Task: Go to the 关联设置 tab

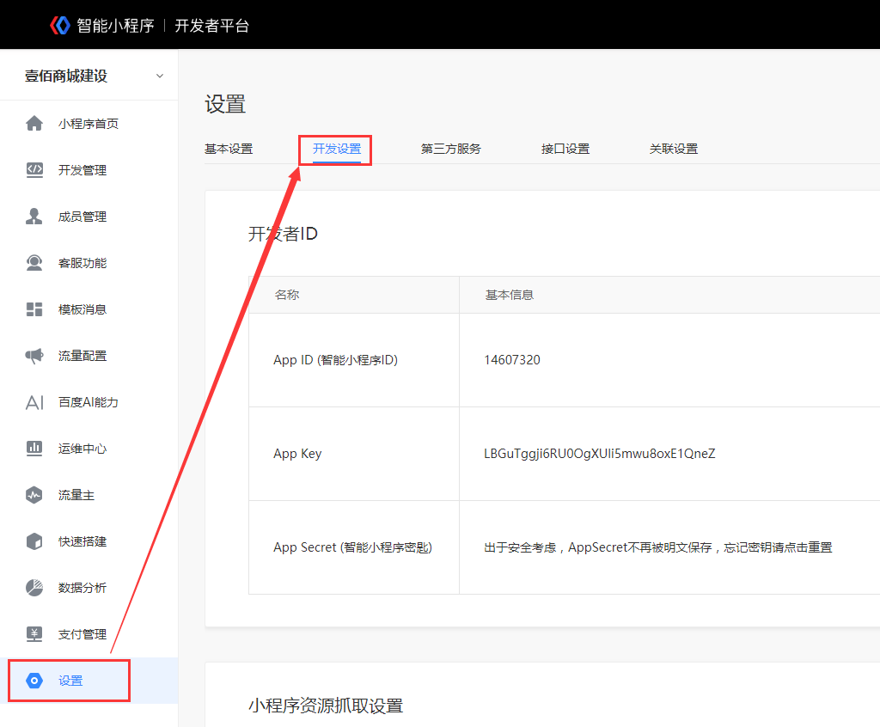Action: (674, 149)
